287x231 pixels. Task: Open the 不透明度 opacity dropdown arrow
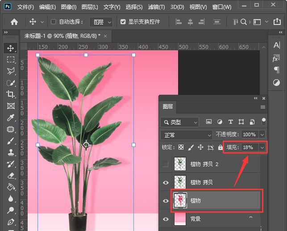pos(262,134)
